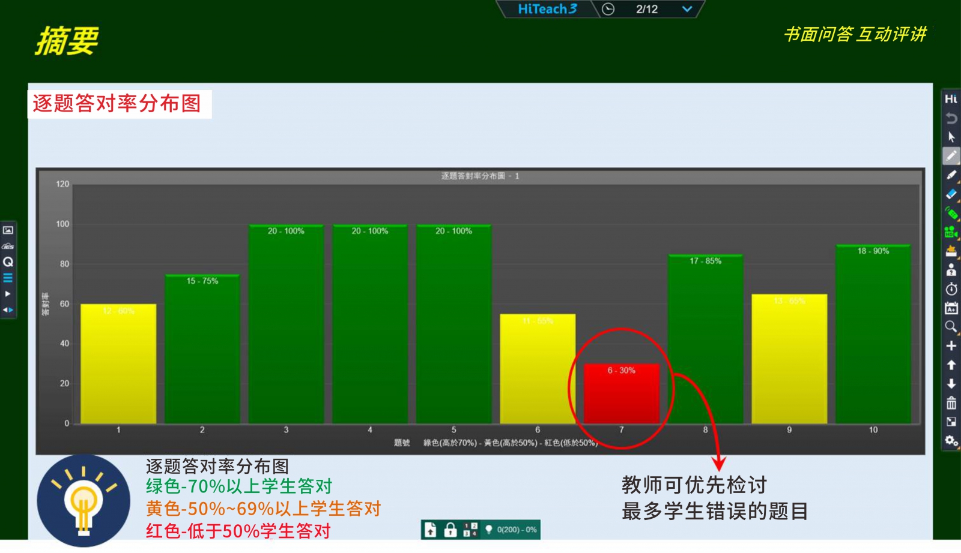Open the countdown timer tool
Viewport: 961px width, 553px height.
[x=951, y=289]
